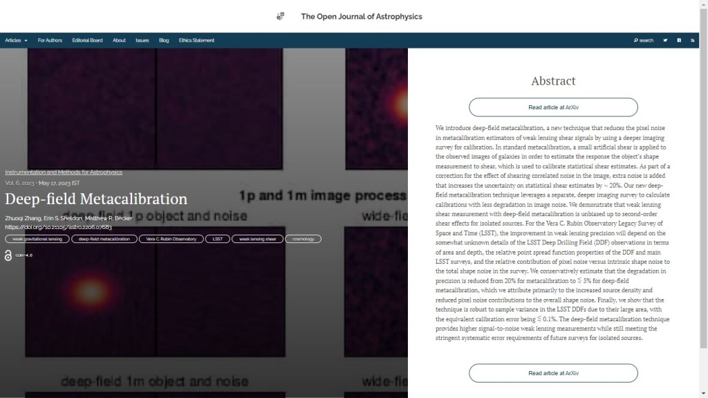Click top Read article at ArXiv button
Image resolution: width=708 pixels, height=398 pixels.
point(553,107)
